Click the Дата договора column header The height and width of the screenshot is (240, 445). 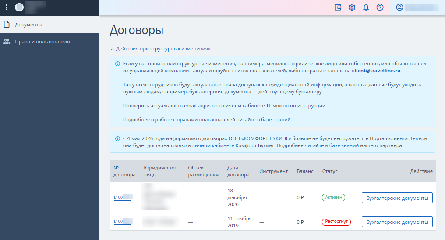click(x=238, y=171)
